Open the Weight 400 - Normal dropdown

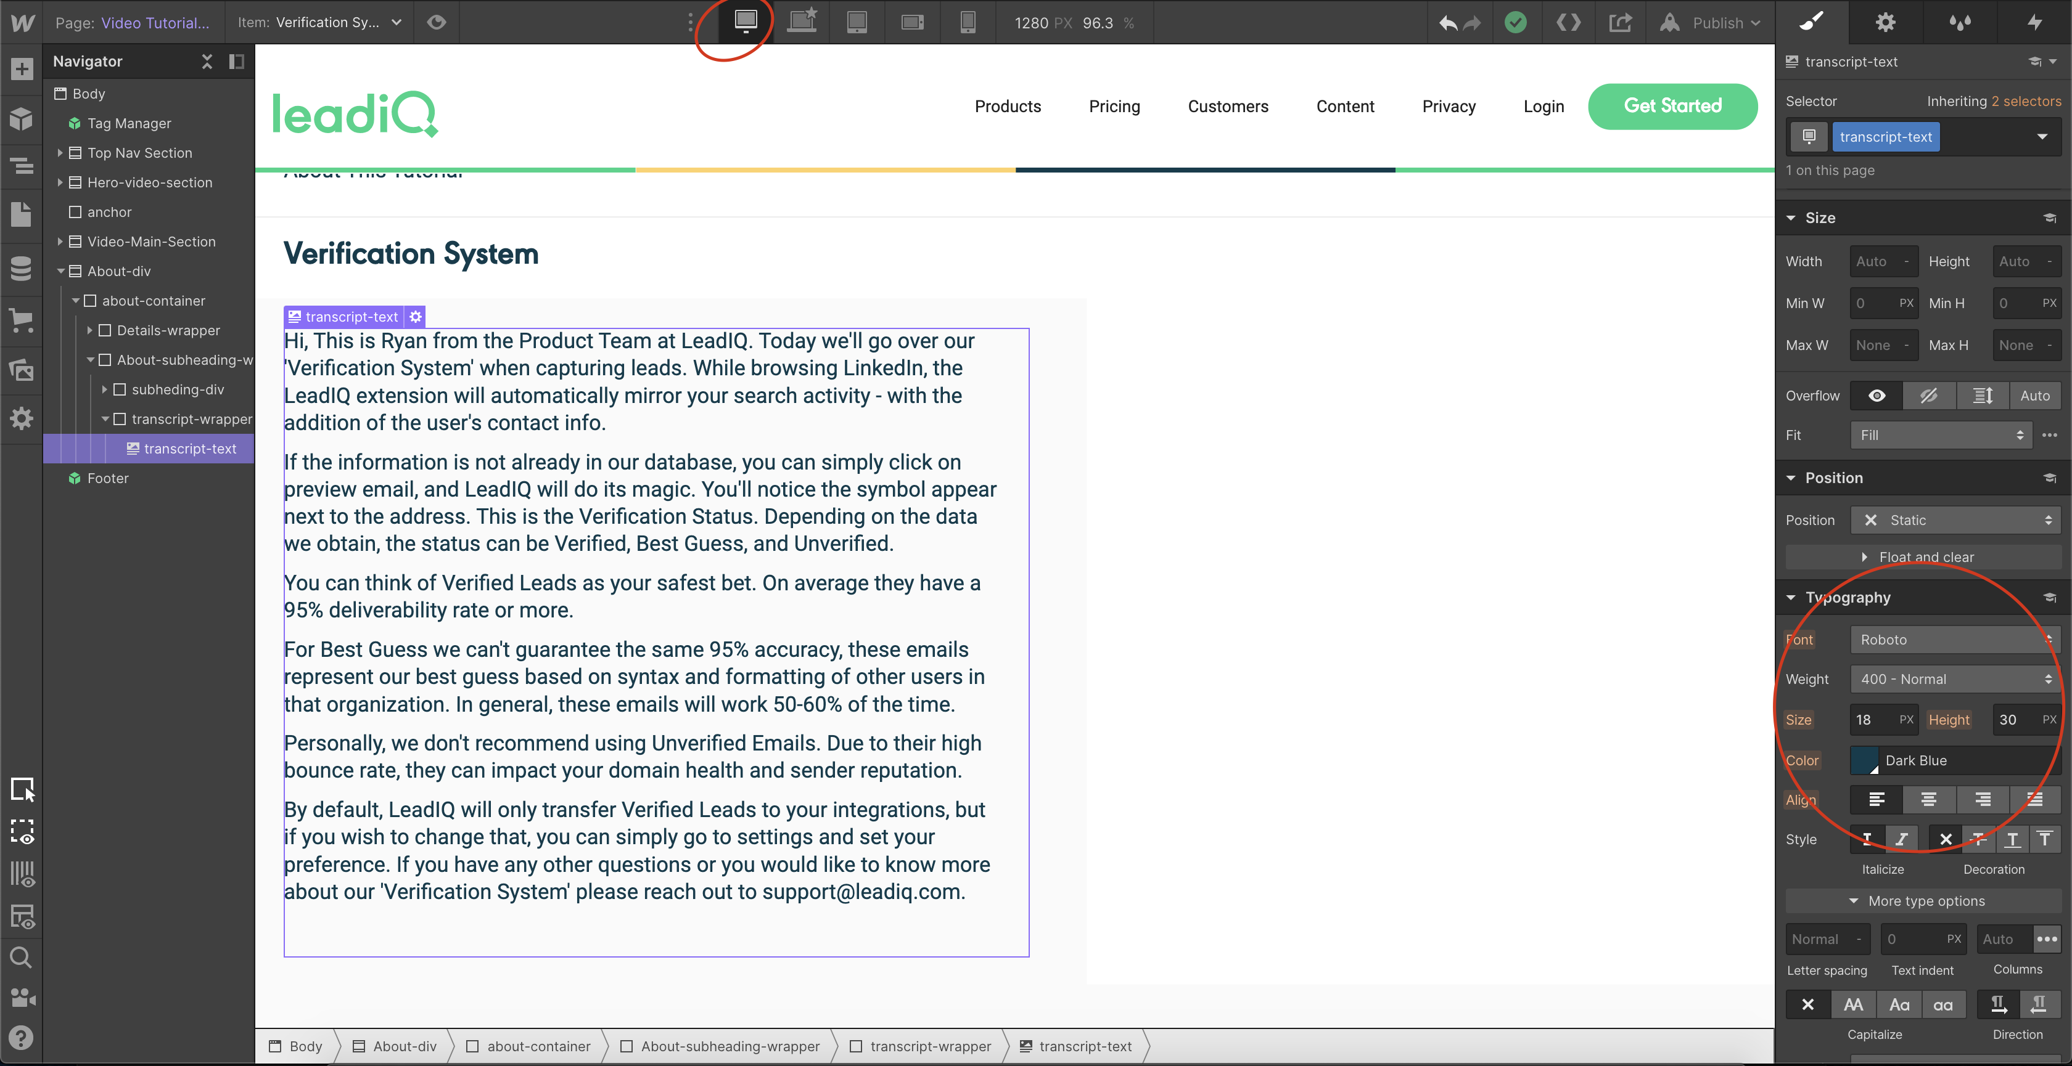(x=1955, y=679)
